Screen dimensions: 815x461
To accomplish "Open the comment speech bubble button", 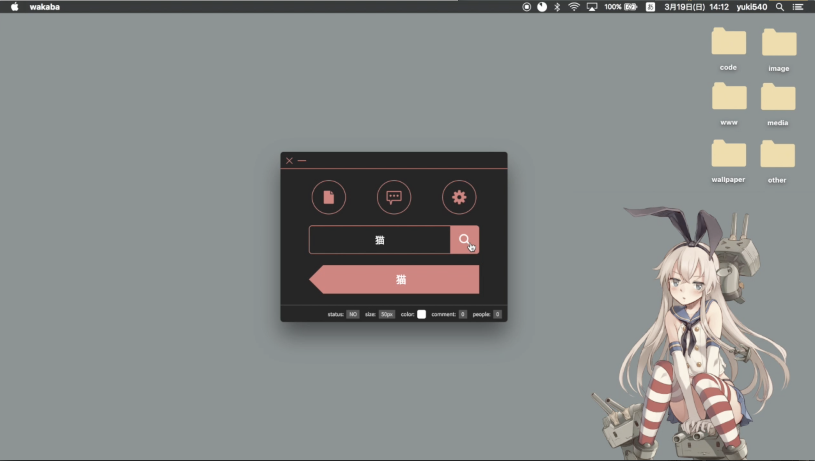I will pyautogui.click(x=394, y=197).
